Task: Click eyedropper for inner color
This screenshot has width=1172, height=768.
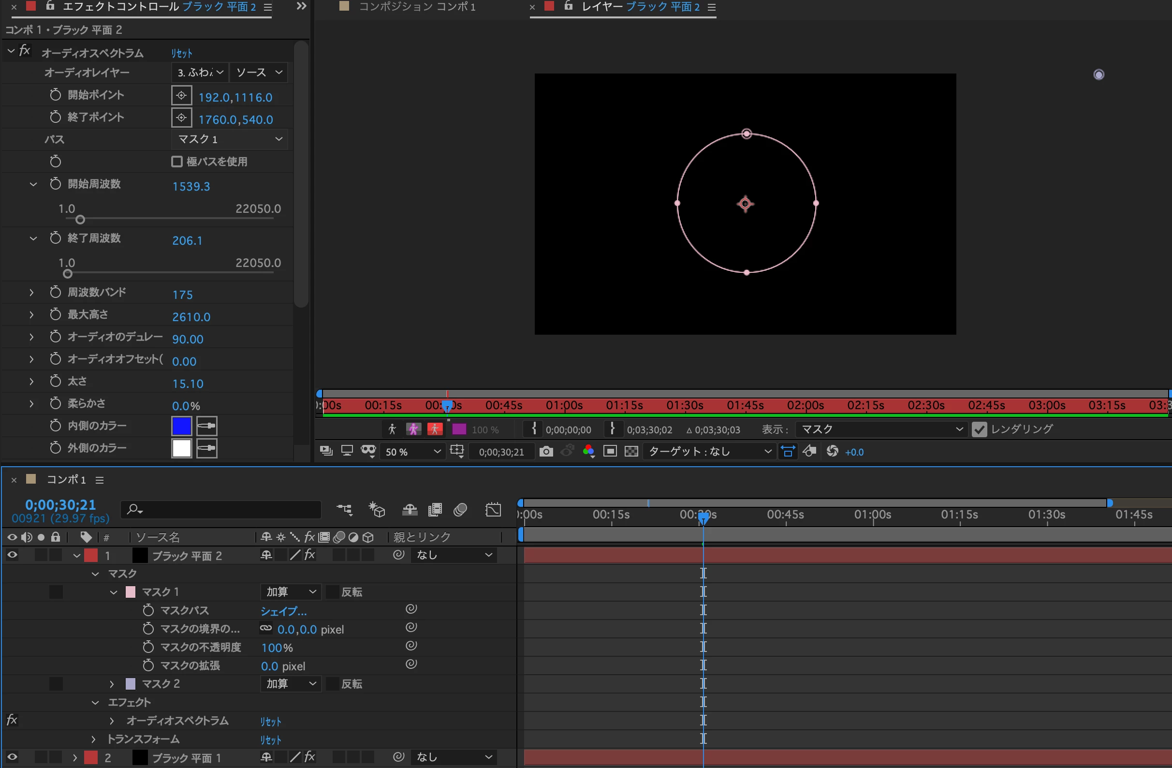Action: pos(206,426)
